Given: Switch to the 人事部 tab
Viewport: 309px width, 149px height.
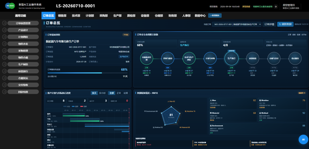Looking at the screenshot, I should [187, 16].
